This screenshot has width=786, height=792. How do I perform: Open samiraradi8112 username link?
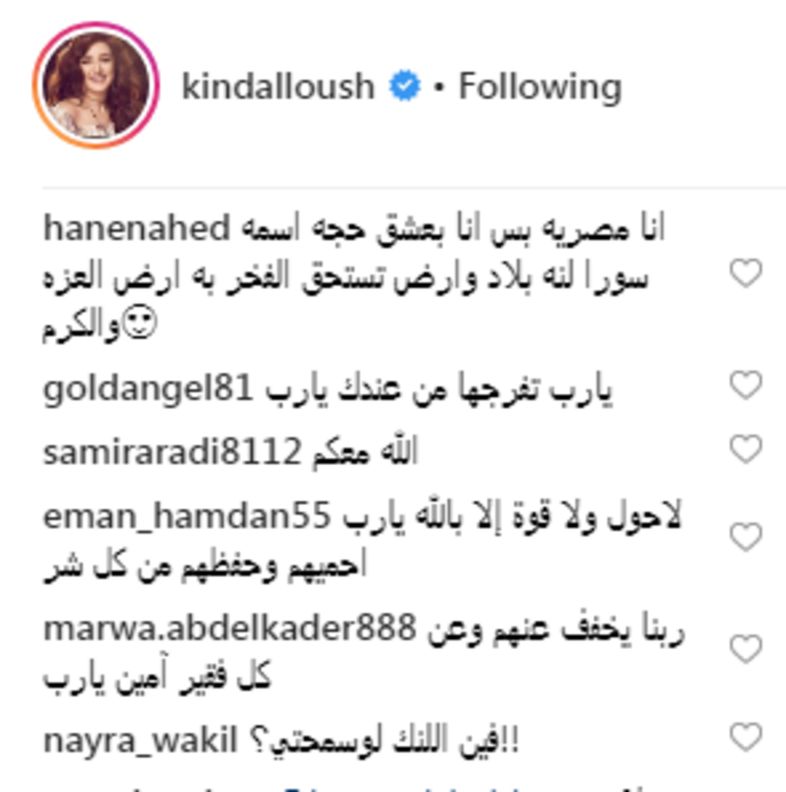pos(172,452)
